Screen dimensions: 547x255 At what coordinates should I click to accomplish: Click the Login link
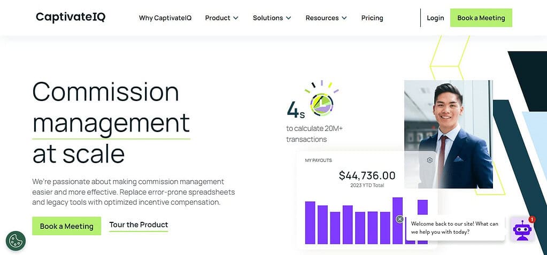(x=435, y=18)
